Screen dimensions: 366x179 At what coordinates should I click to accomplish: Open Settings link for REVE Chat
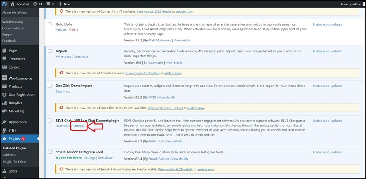click(78, 126)
